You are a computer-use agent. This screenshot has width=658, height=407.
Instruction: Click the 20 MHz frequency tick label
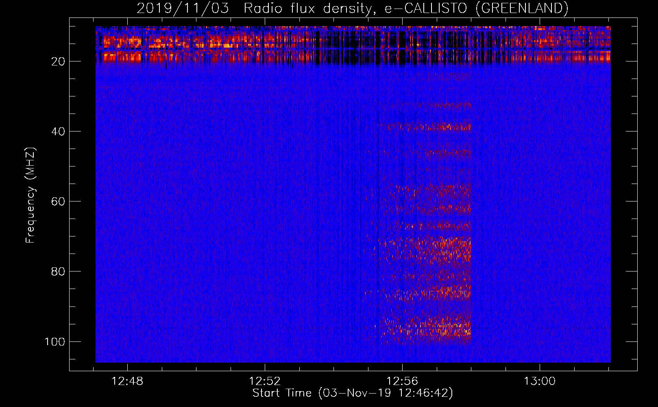(58, 61)
